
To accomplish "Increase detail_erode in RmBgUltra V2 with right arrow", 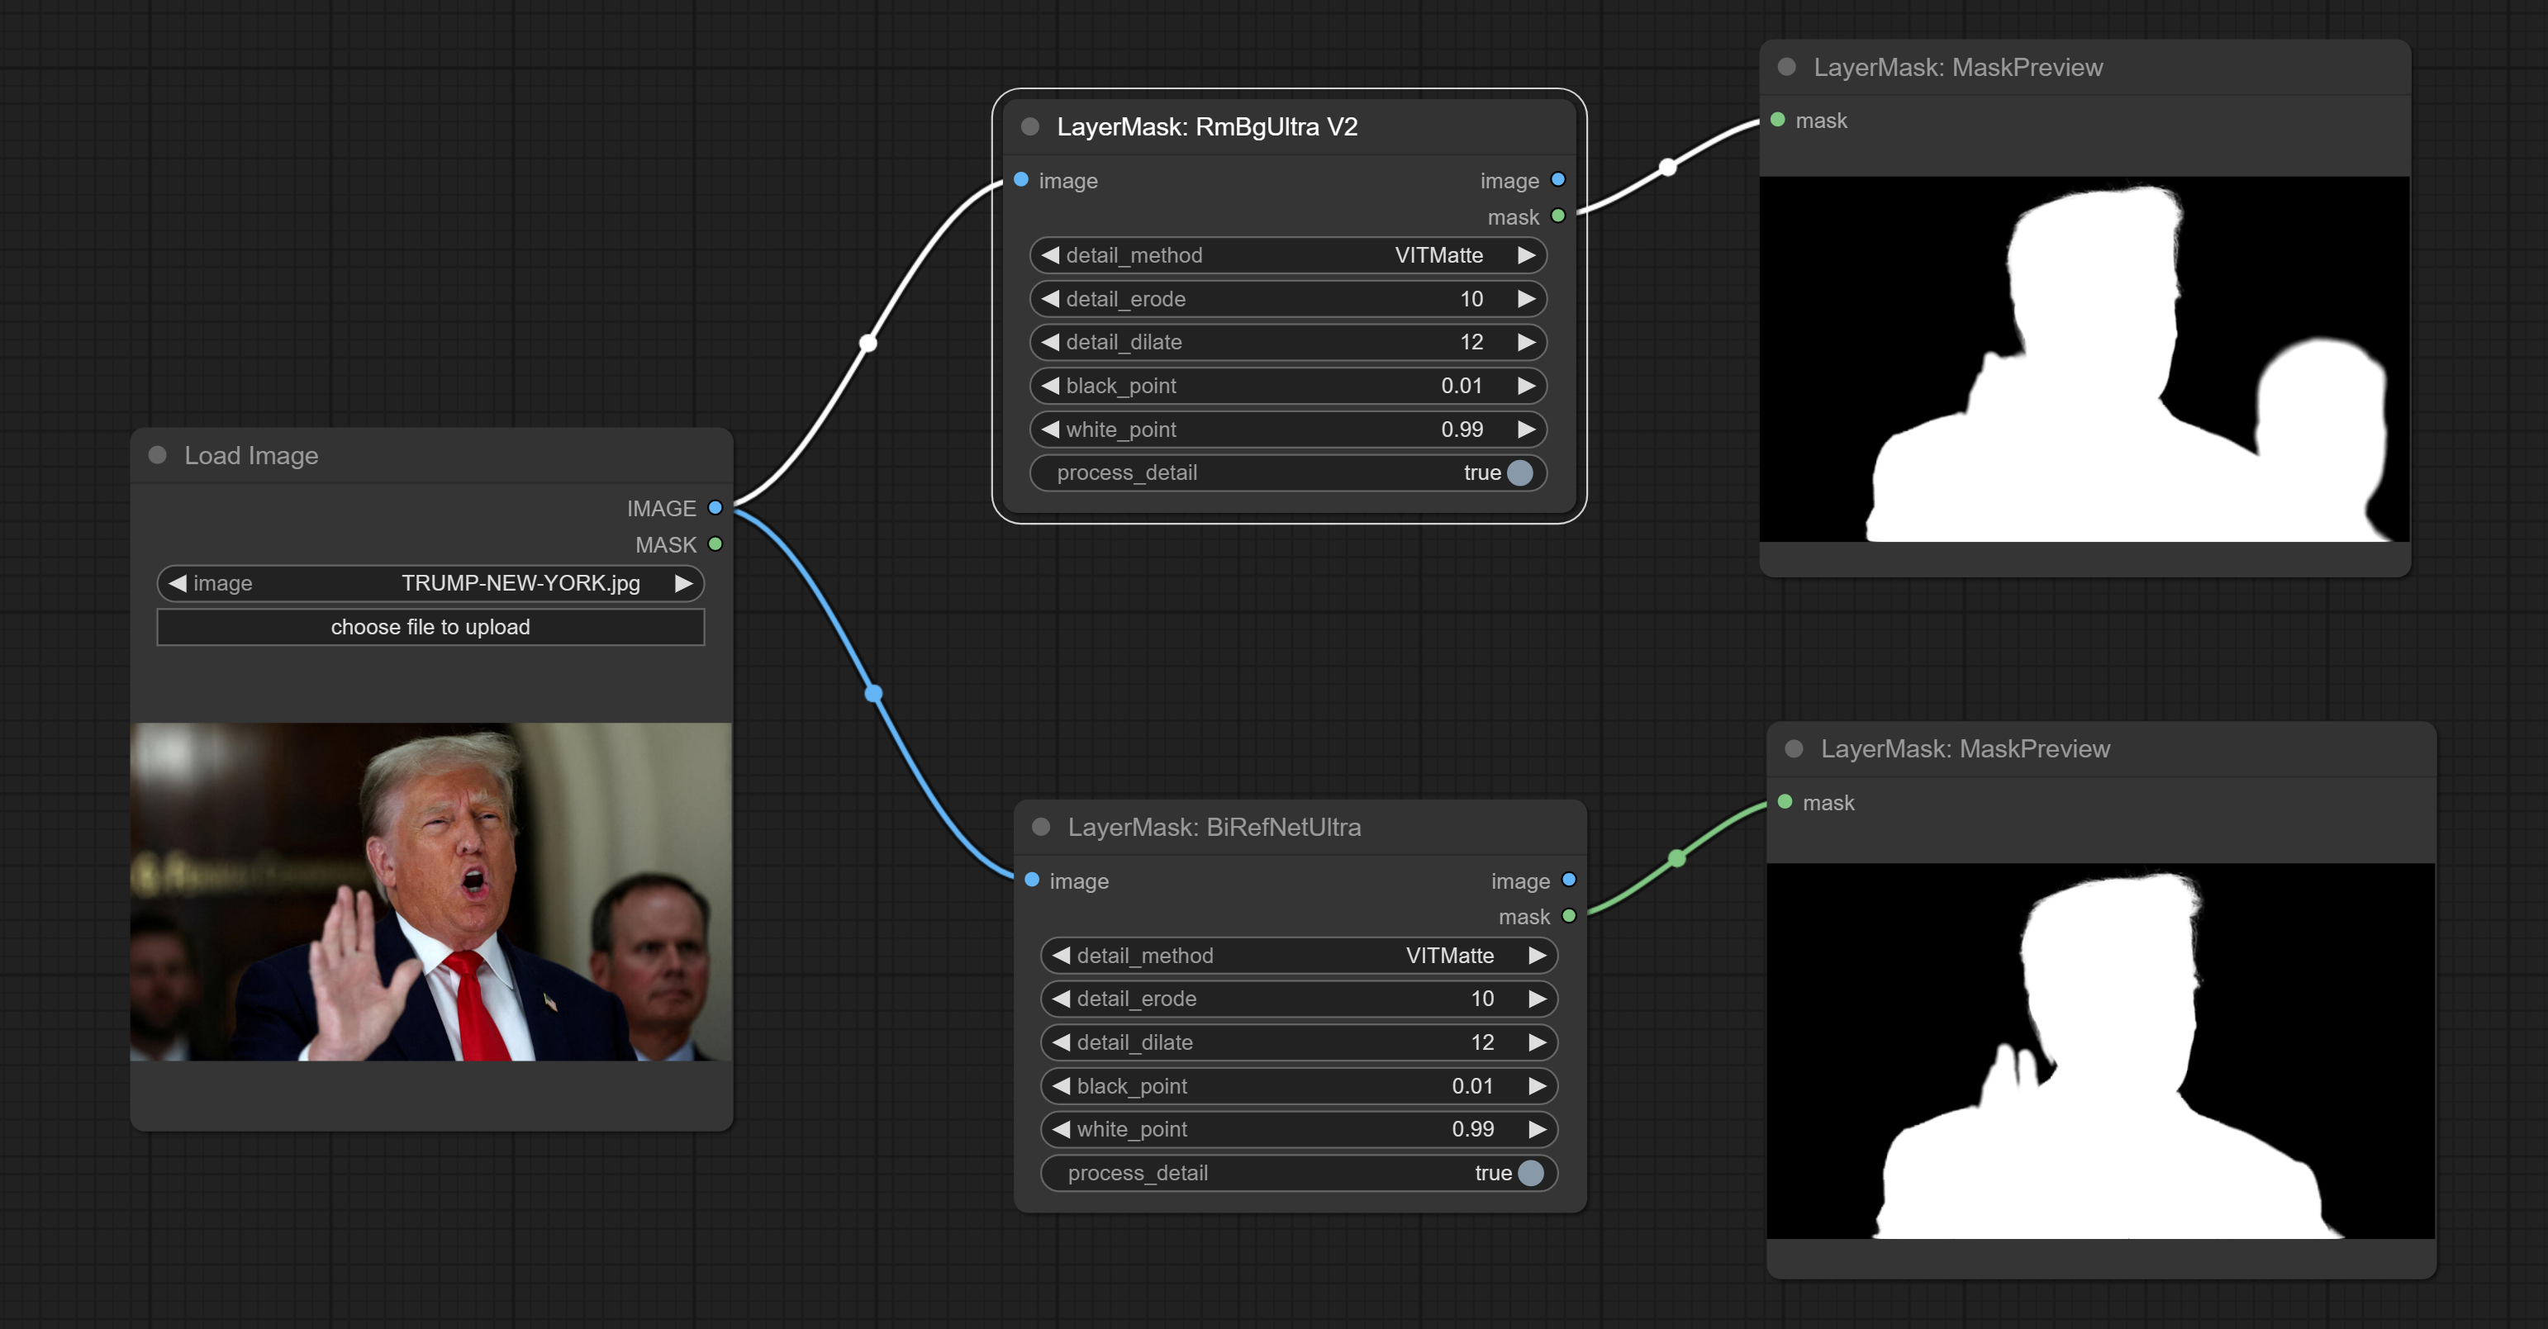I will pos(1526,299).
